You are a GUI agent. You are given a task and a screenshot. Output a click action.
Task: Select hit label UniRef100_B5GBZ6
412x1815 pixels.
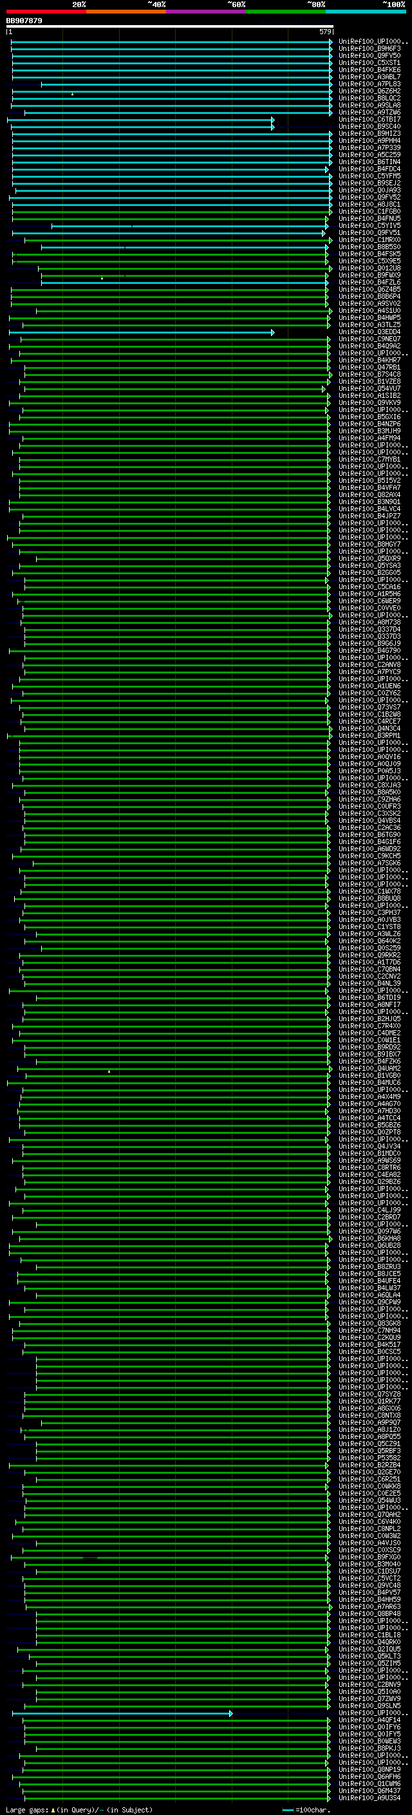pos(369,1125)
